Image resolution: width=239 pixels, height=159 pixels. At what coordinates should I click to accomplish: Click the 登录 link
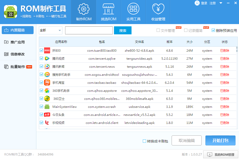pos(204,3)
